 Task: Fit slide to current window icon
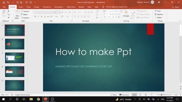click(180, 95)
